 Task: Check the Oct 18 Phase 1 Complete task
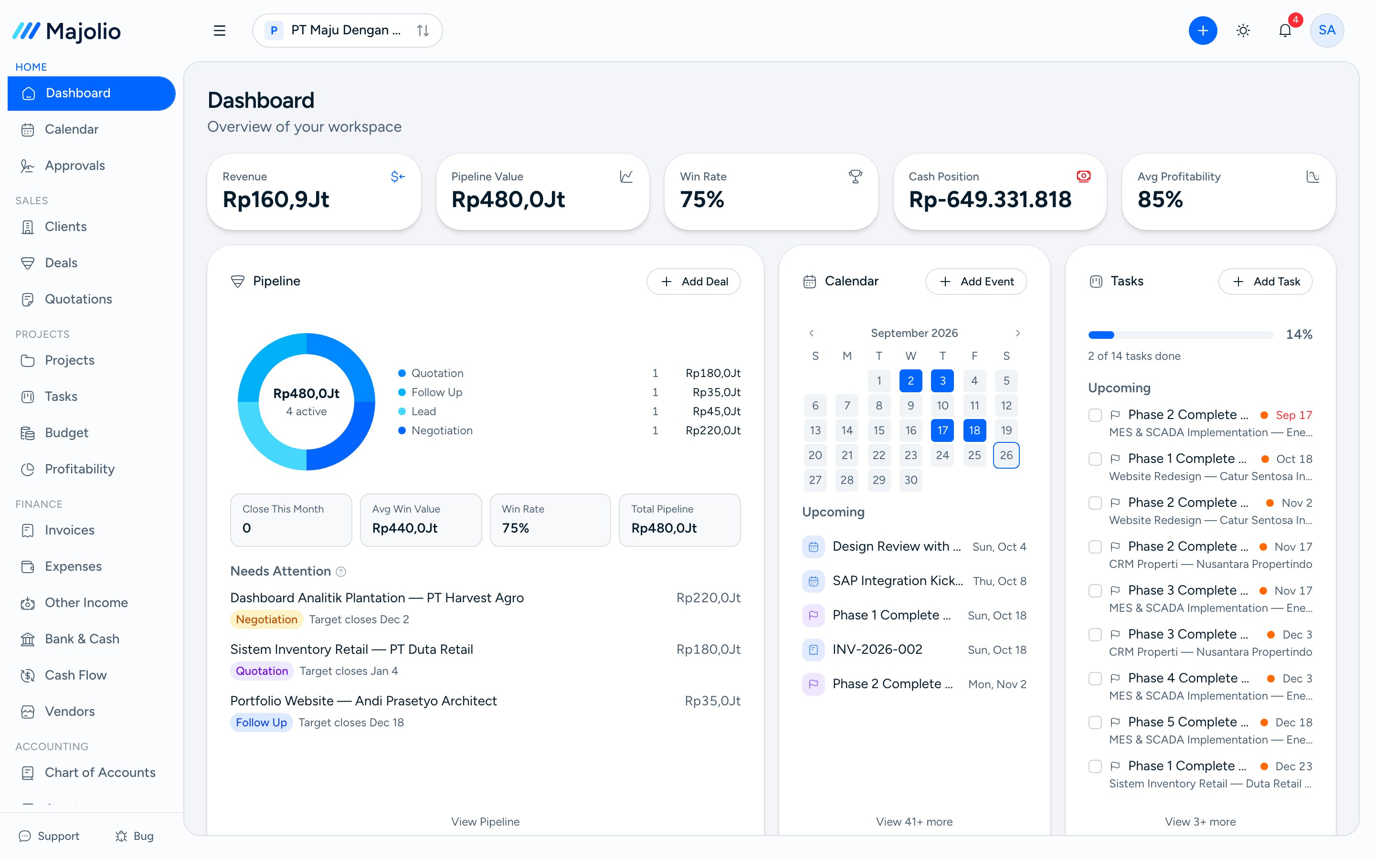1095,459
